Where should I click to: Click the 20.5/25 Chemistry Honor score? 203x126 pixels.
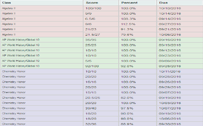tap(93, 98)
